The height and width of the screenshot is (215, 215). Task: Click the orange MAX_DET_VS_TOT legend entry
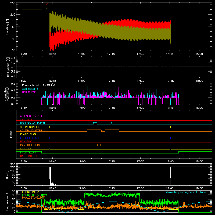tap(33, 198)
